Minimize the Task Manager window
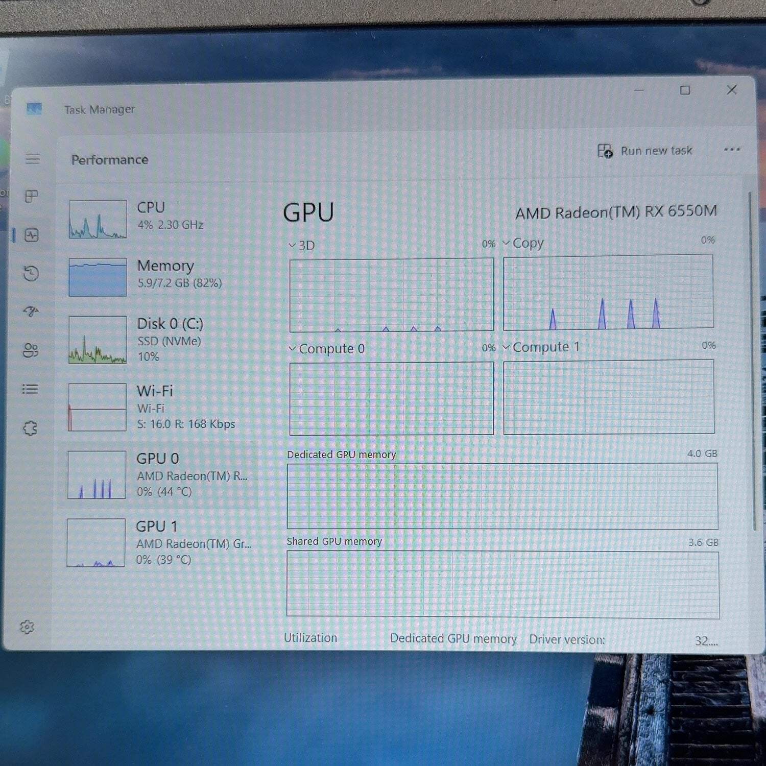Viewport: 766px width, 766px height. coord(639,90)
